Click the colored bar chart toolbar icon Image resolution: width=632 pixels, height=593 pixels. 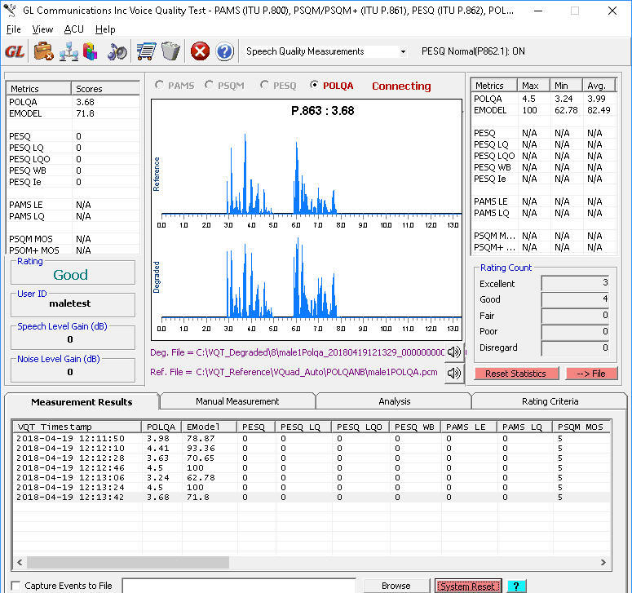coord(91,51)
